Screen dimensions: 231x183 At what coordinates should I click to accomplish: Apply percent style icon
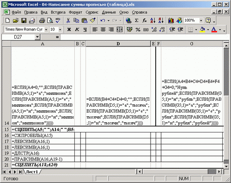tap(138, 29)
